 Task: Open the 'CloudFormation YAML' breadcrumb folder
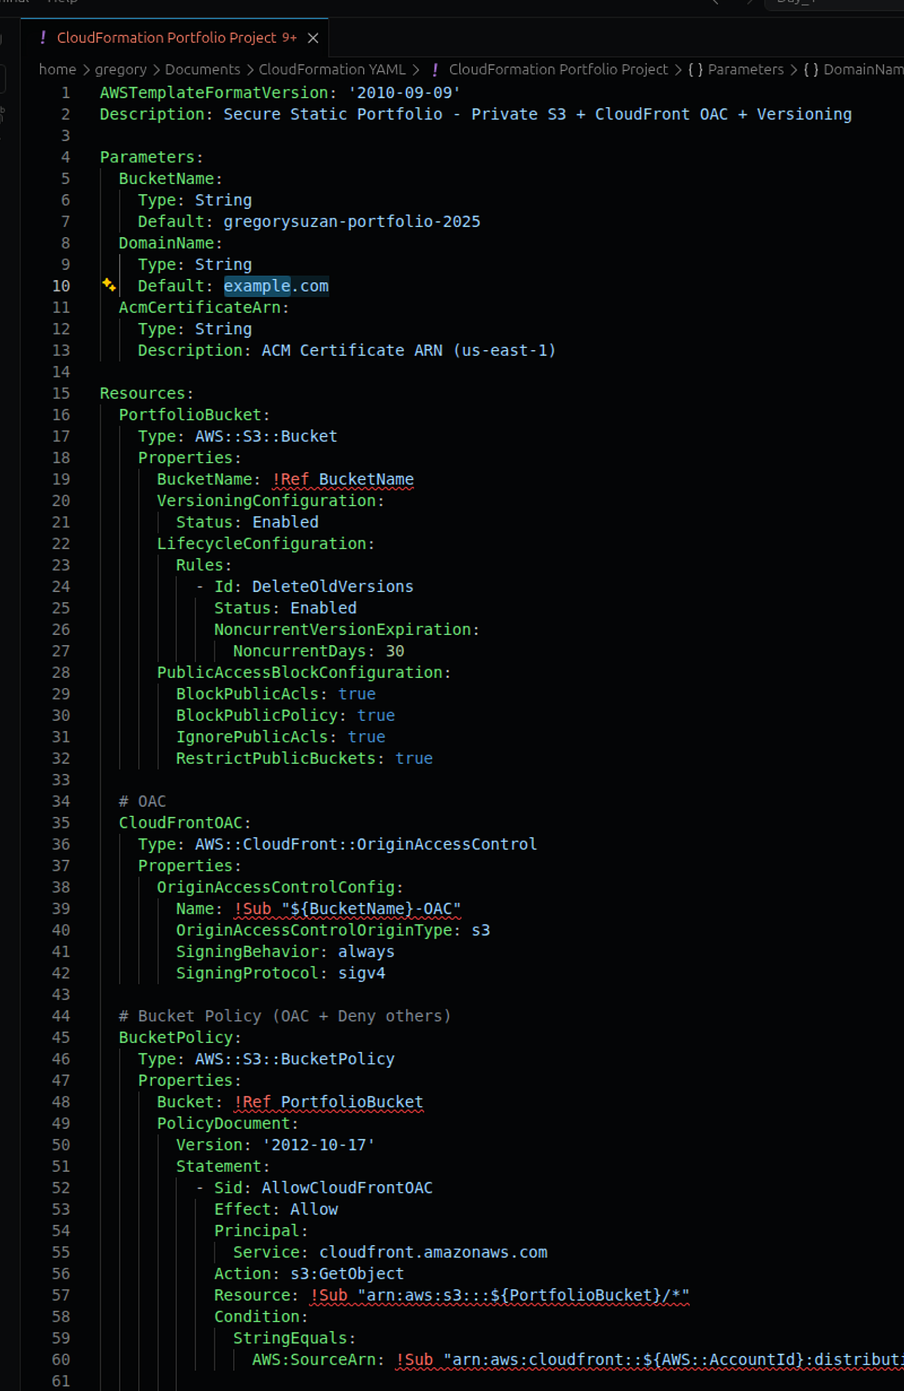332,70
